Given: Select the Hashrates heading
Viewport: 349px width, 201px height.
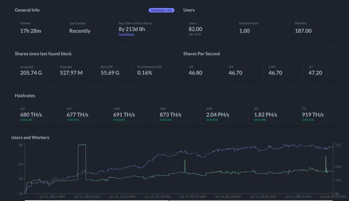Looking at the screenshot, I should (25, 96).
